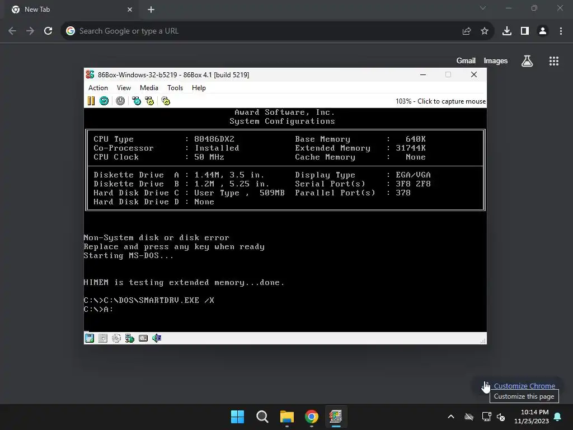Show hidden system tray icons chevron
Screen dimensions: 573x430
pos(451,417)
